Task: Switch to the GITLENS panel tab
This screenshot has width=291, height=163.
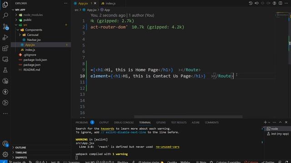Action: point(161,122)
